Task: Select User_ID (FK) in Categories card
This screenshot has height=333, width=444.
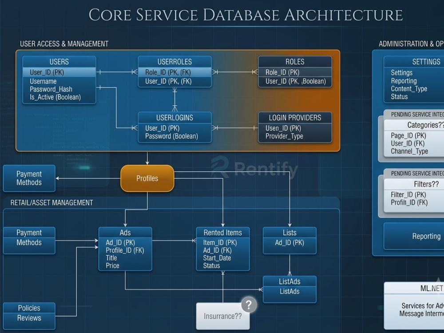Action: click(x=408, y=143)
